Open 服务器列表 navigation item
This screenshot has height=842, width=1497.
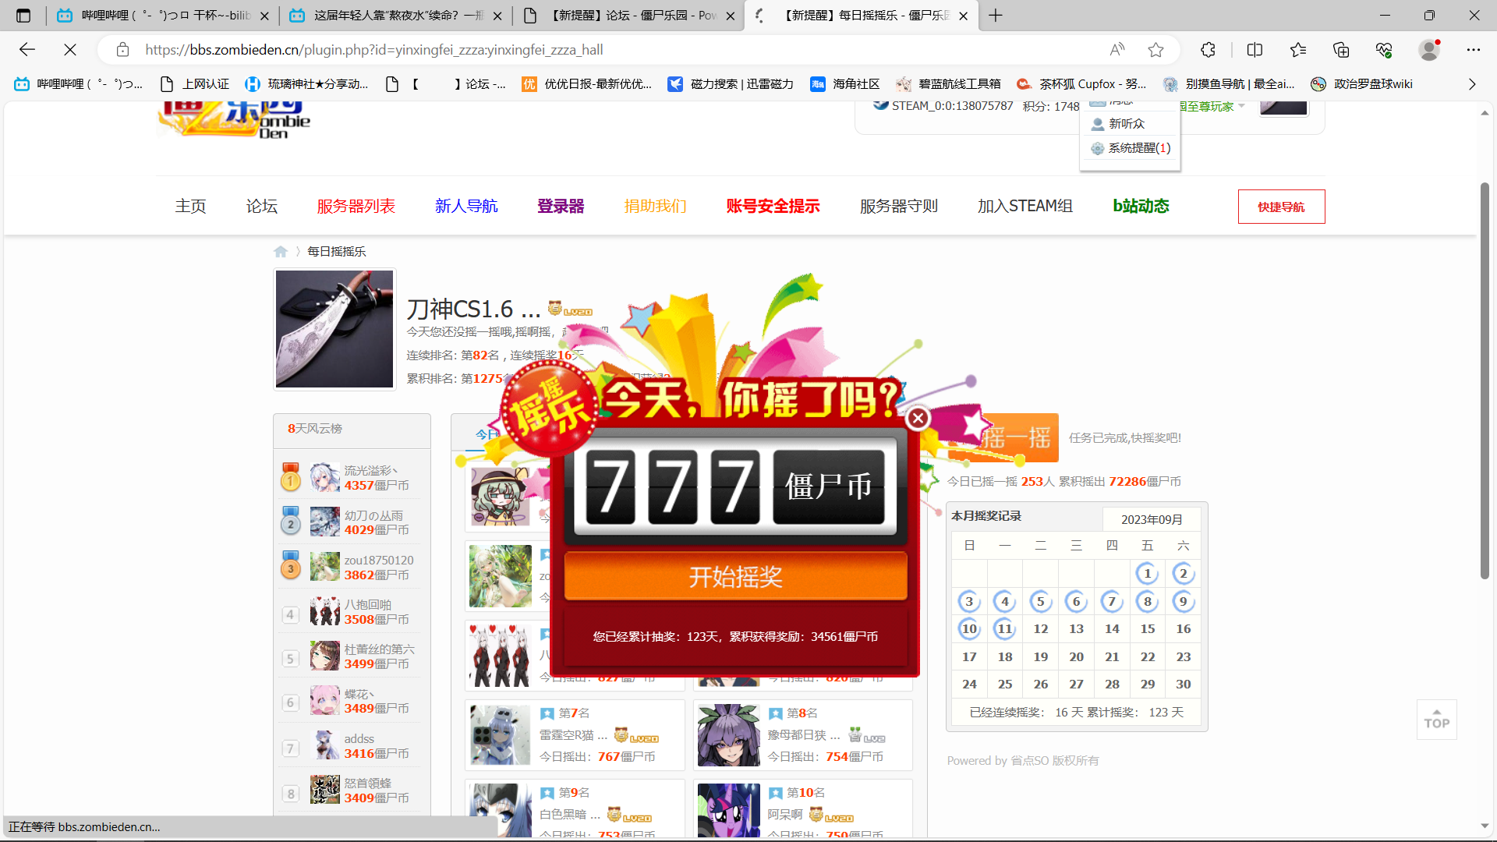[x=356, y=206]
